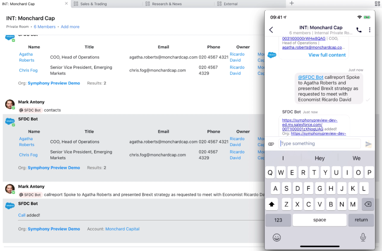Click the new tab plus icon
382x251 pixels.
(292, 3)
